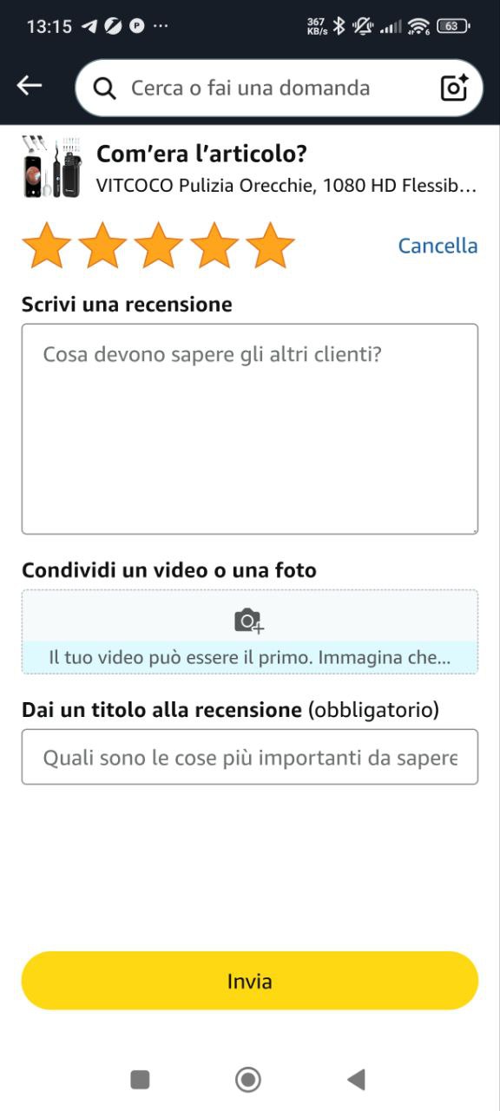Click the Cancella link
500x1111 pixels.
437,246
